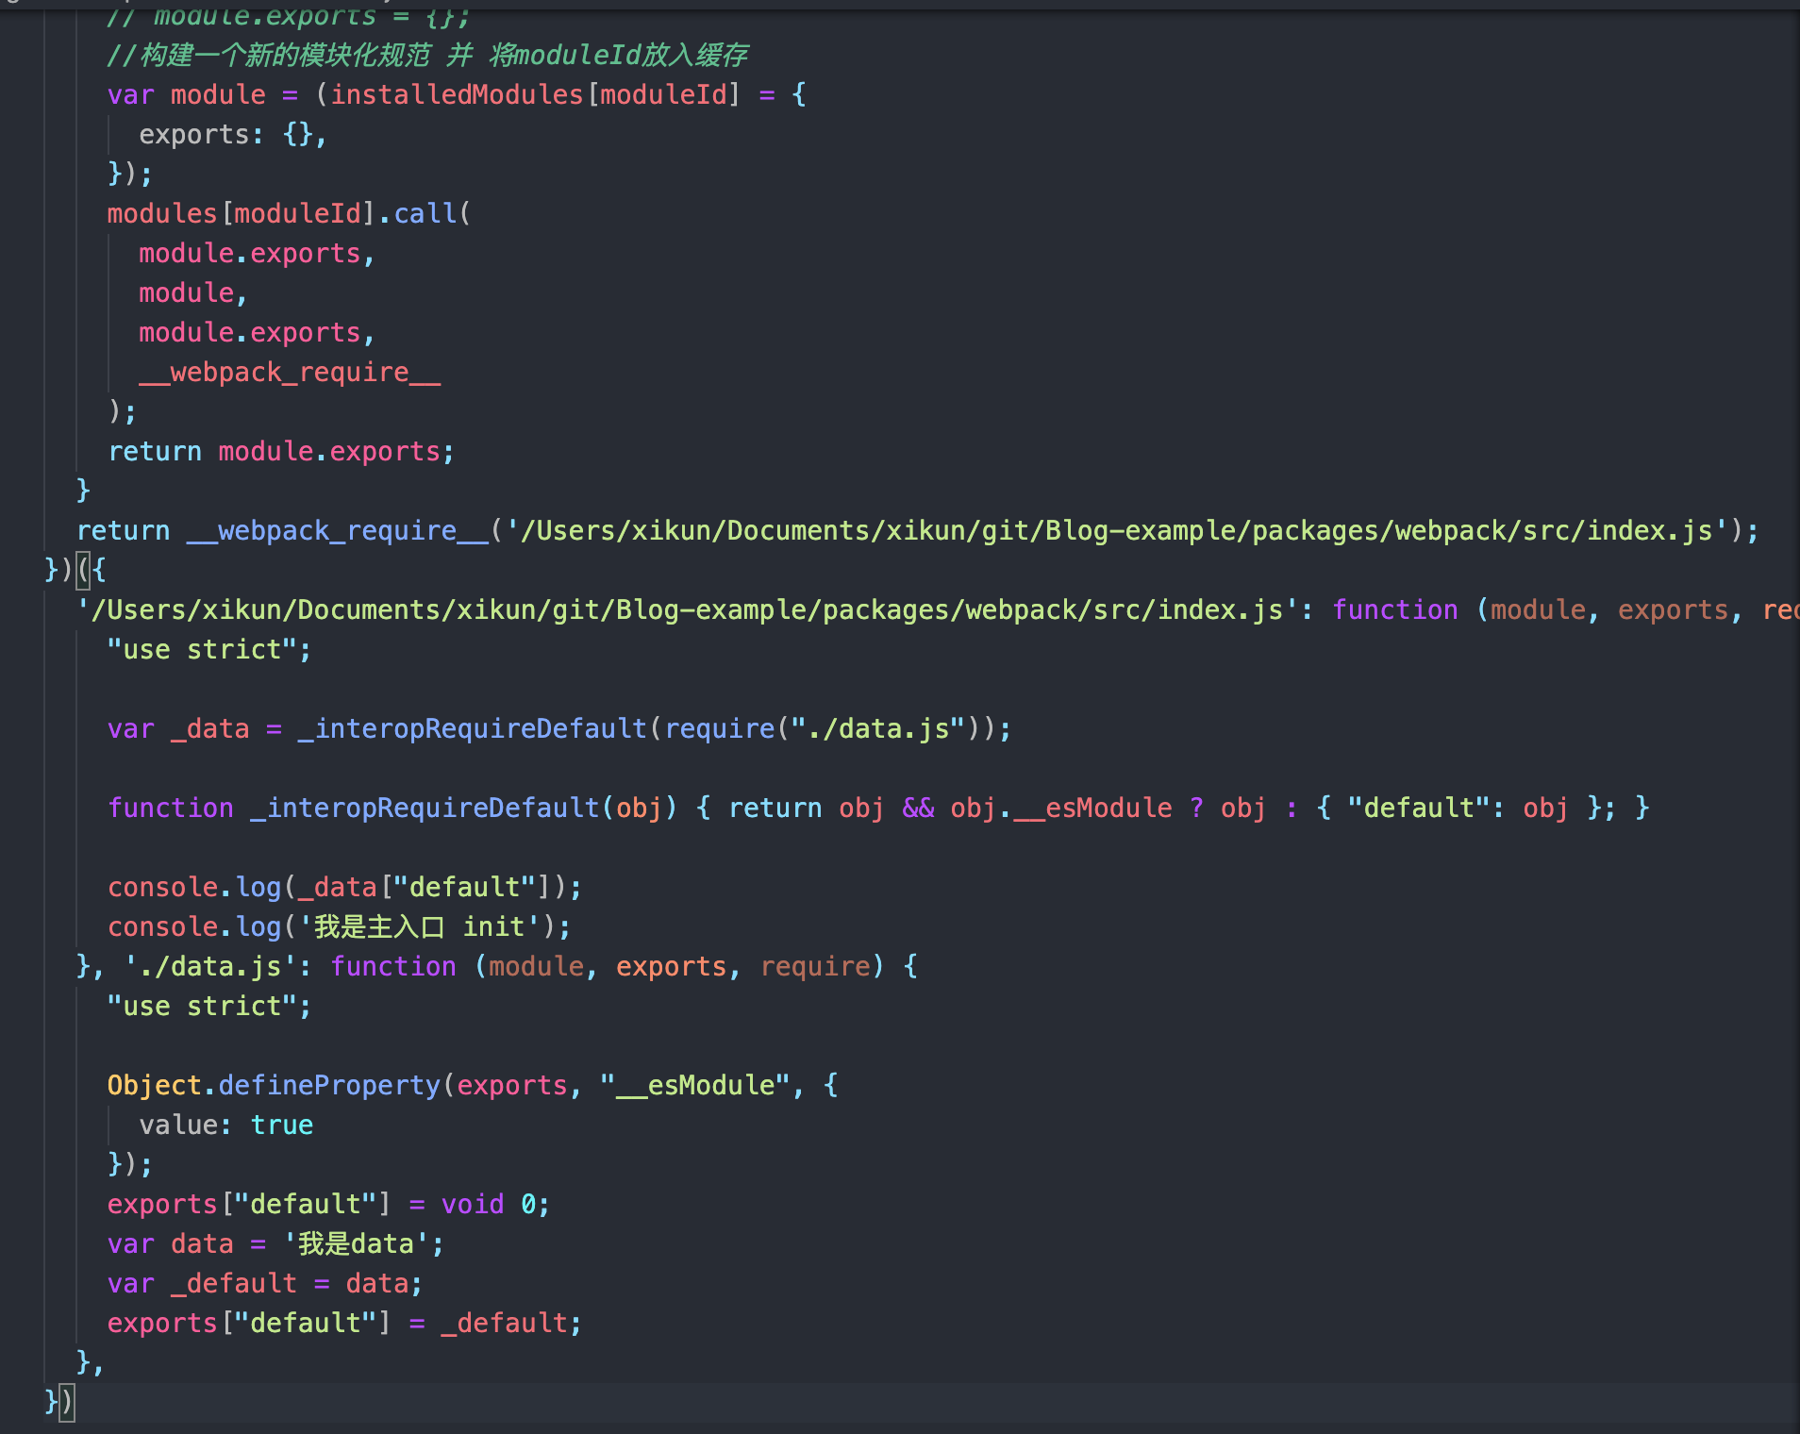
Task: Click 'console.log(_data["default"]);' line
Action: click(x=344, y=887)
